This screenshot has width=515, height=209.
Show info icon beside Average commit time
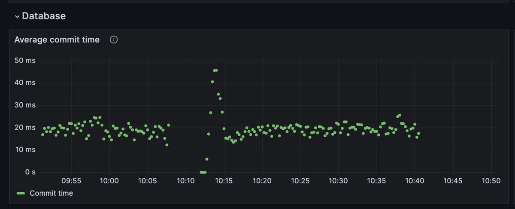pos(114,40)
